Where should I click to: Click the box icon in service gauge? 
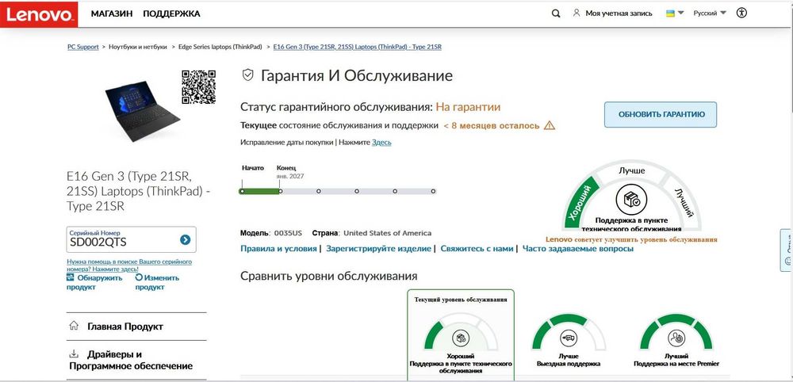[631, 200]
